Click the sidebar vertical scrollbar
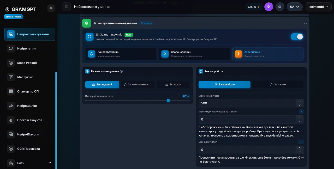 56,120
